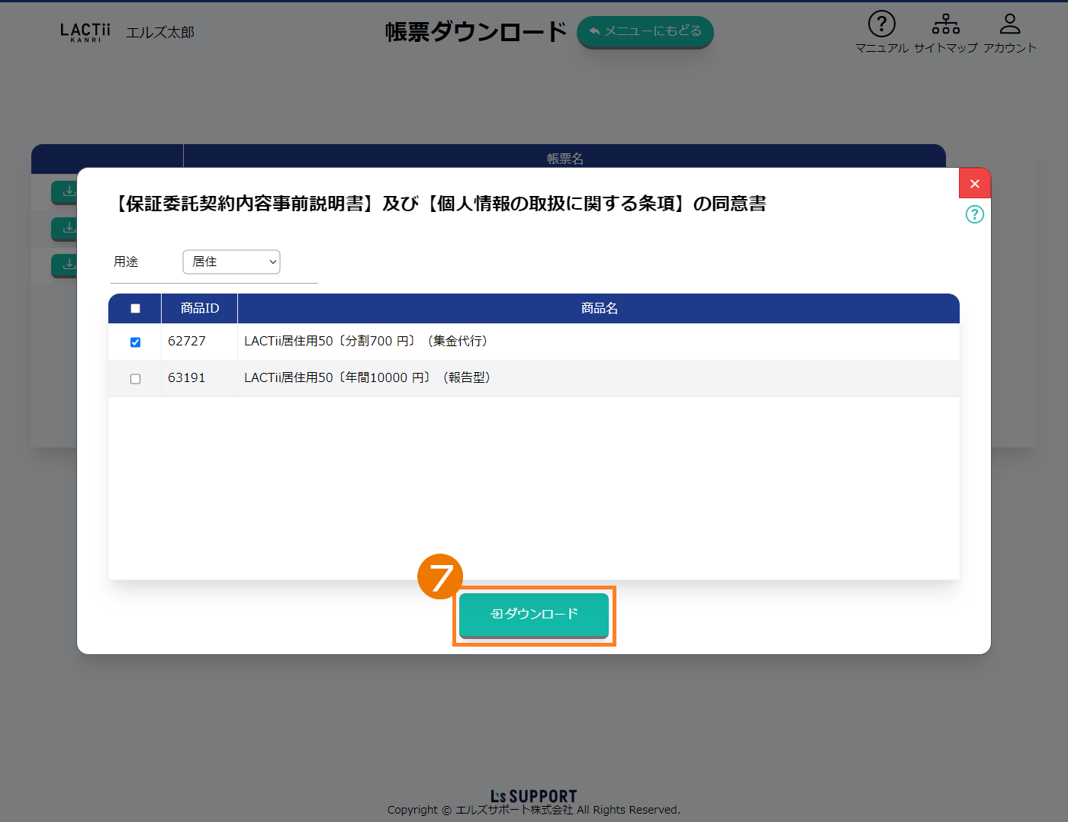The height and width of the screenshot is (822, 1068).
Task: Click the green question mark help icon
Action: point(974,214)
